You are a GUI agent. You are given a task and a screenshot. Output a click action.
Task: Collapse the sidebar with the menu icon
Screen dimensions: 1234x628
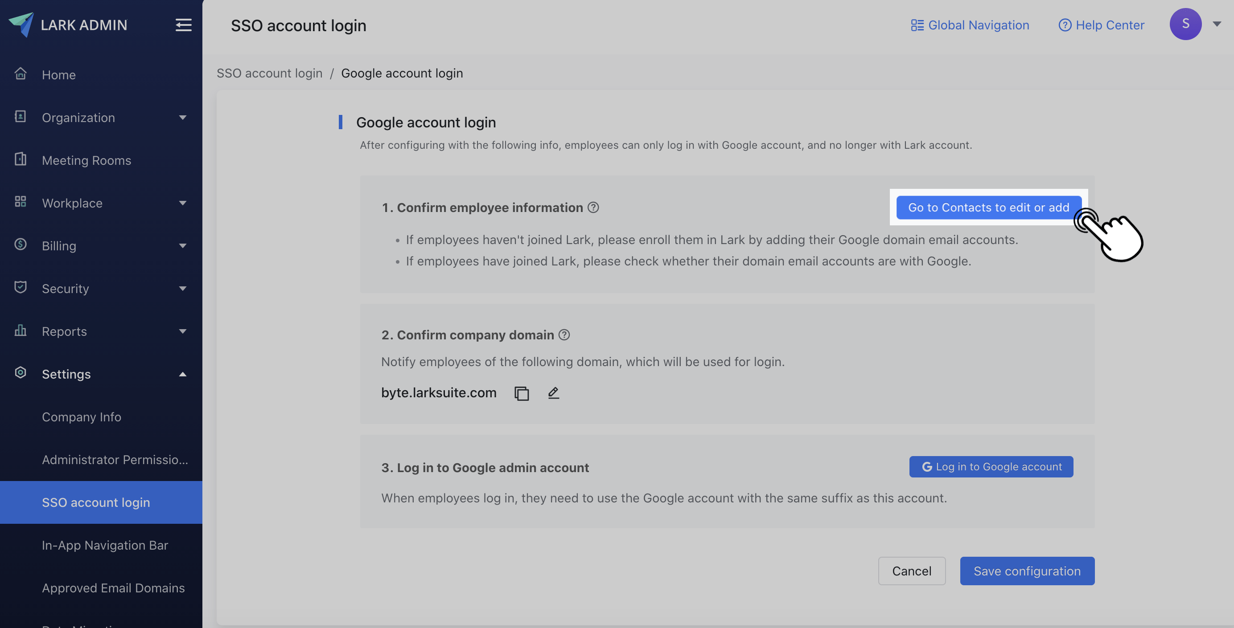(184, 25)
